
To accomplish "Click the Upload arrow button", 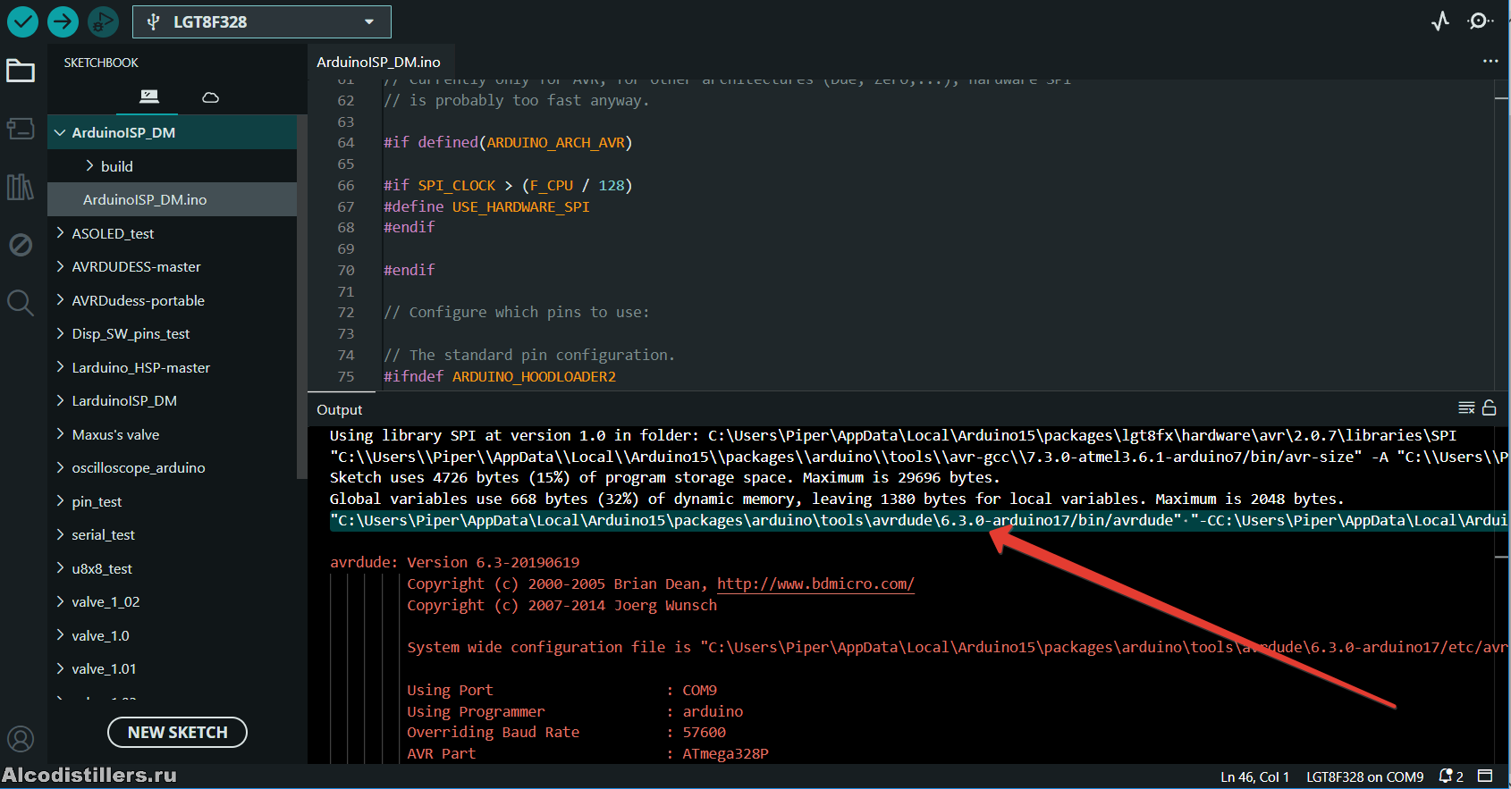I will (63, 21).
